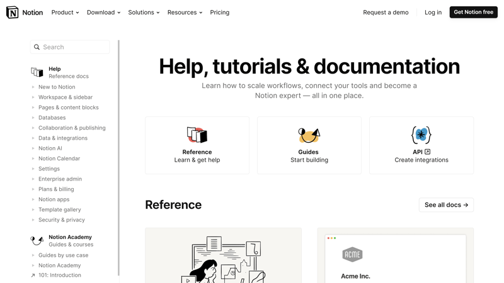Open the Download dropdown menu
Screen dimensions: 504x283
click(103, 13)
